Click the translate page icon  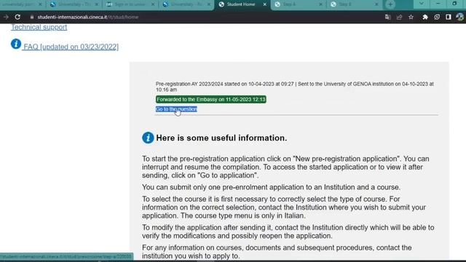387,17
